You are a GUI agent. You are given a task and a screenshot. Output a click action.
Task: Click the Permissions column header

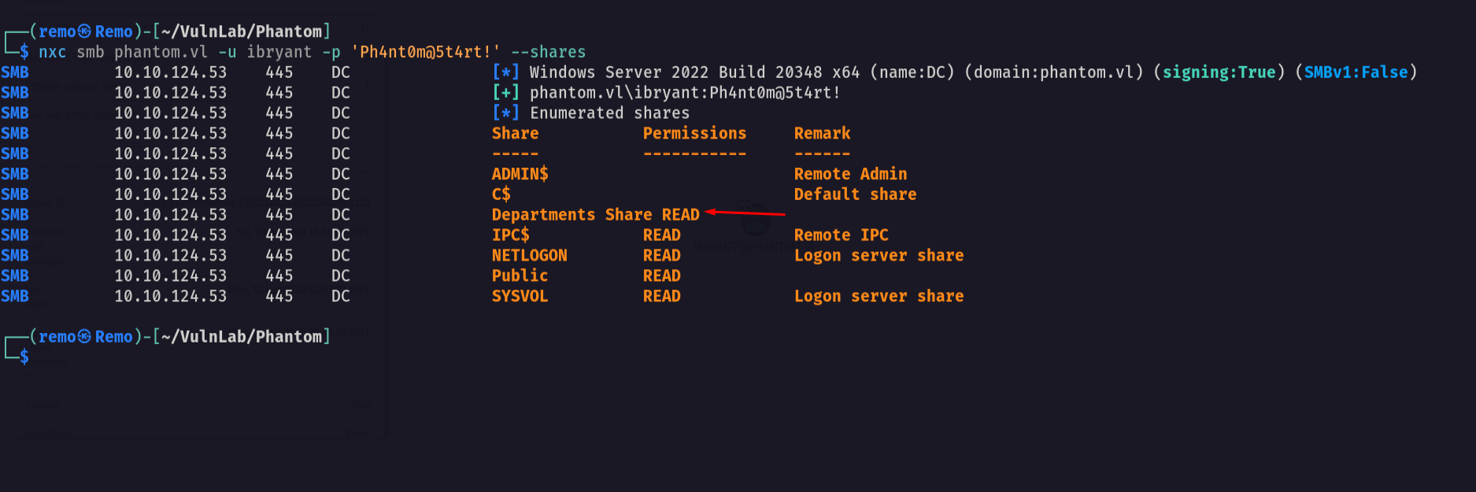pos(694,134)
